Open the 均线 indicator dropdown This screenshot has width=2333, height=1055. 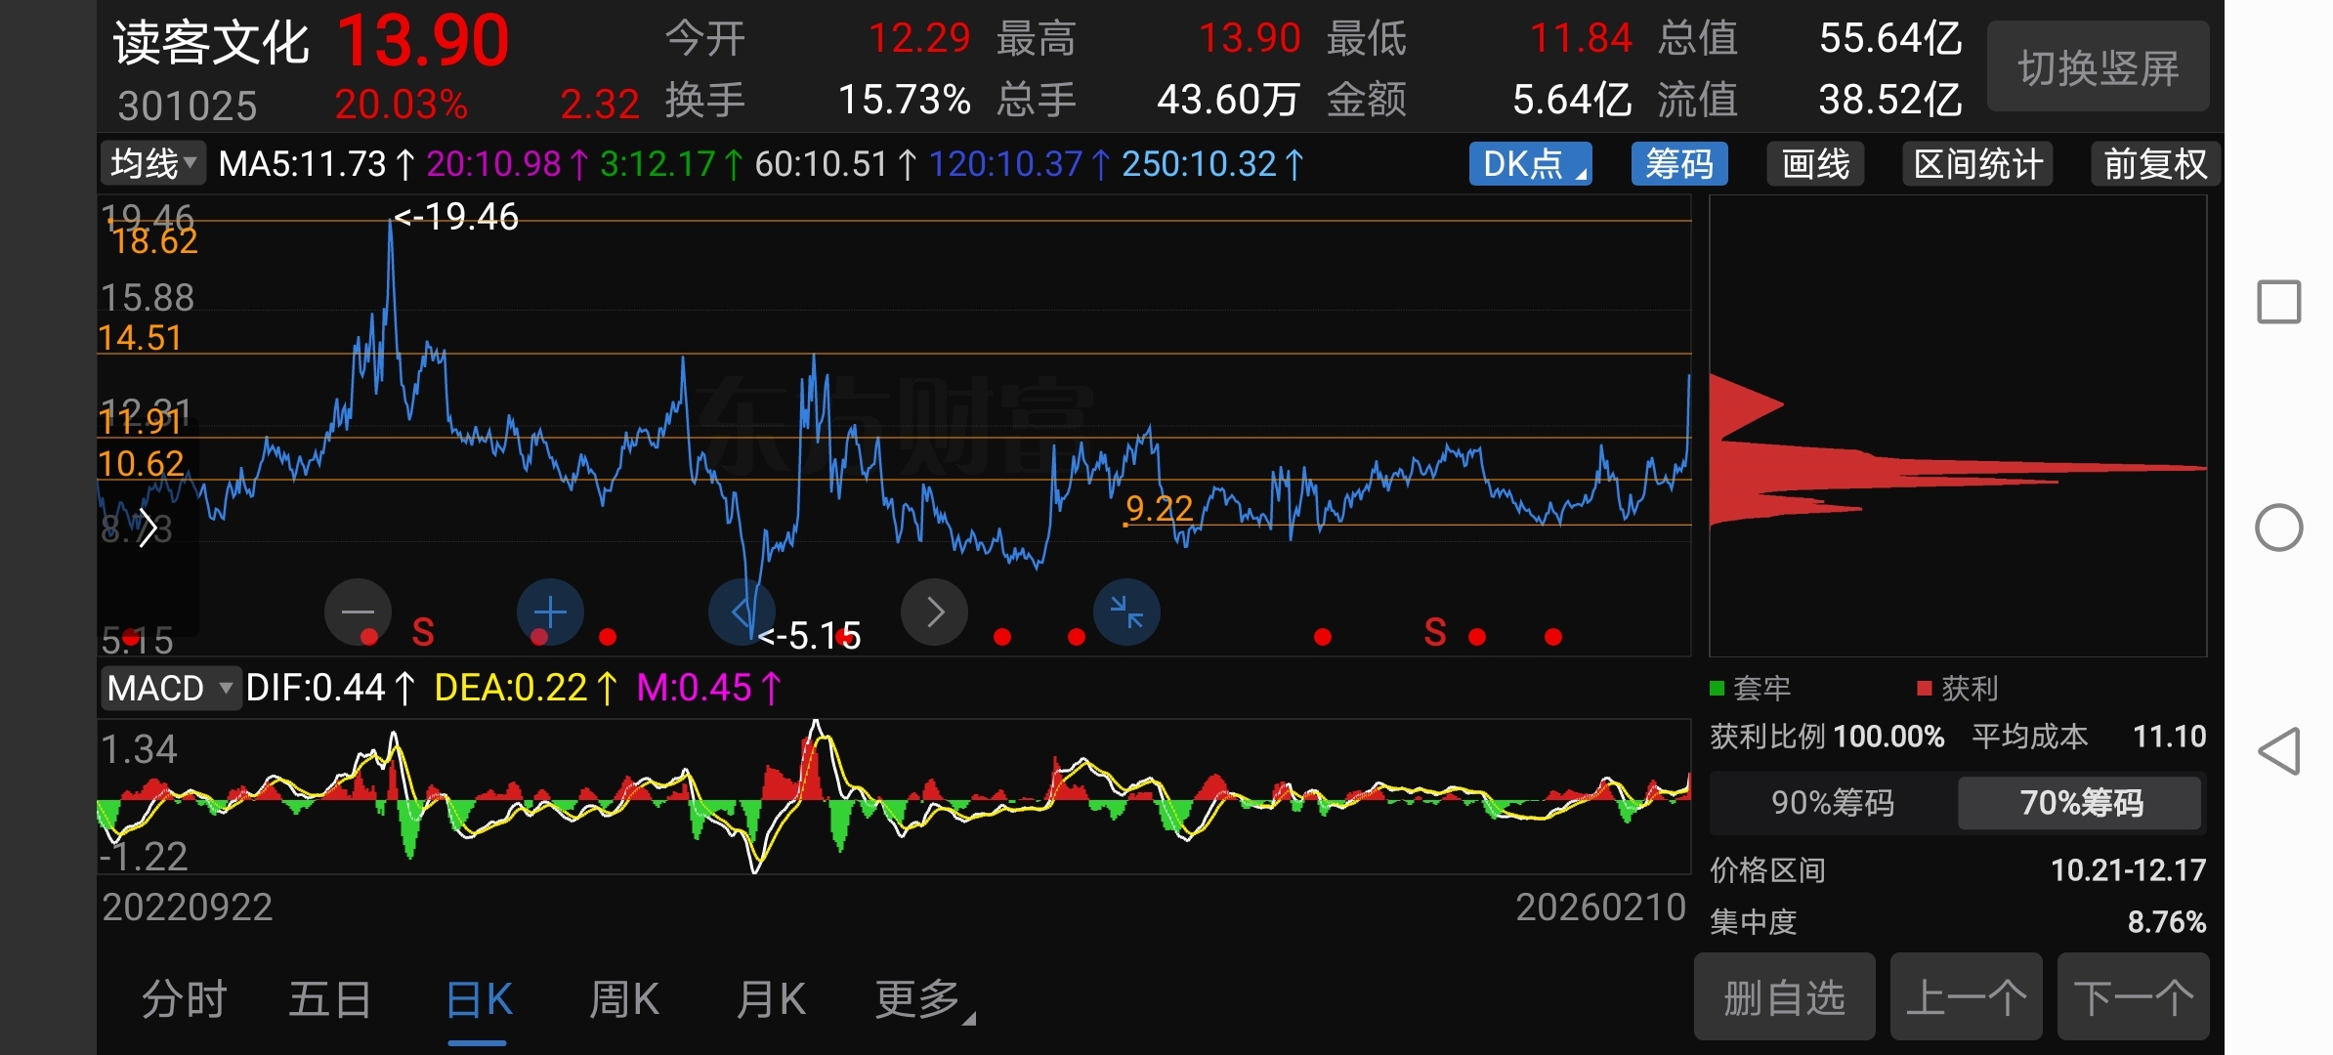click(152, 164)
